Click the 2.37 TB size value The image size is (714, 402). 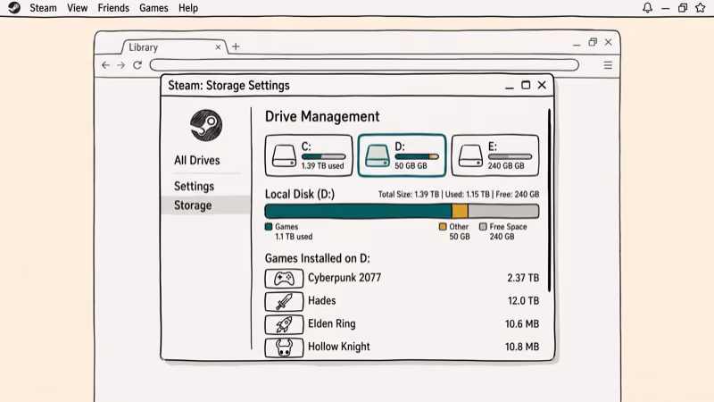pyautogui.click(x=523, y=278)
